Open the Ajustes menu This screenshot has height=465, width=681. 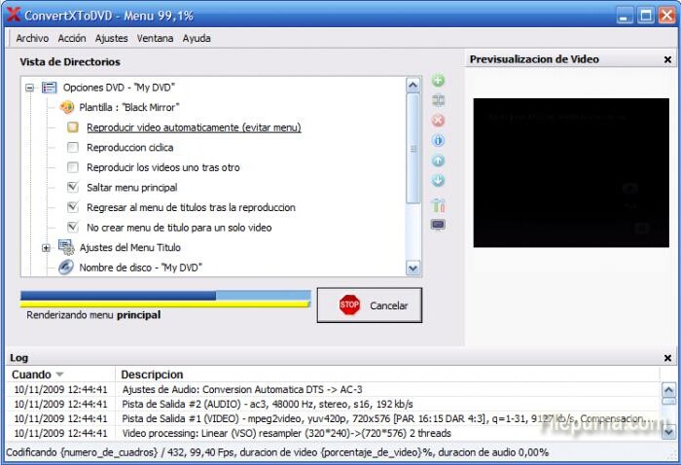point(111,39)
